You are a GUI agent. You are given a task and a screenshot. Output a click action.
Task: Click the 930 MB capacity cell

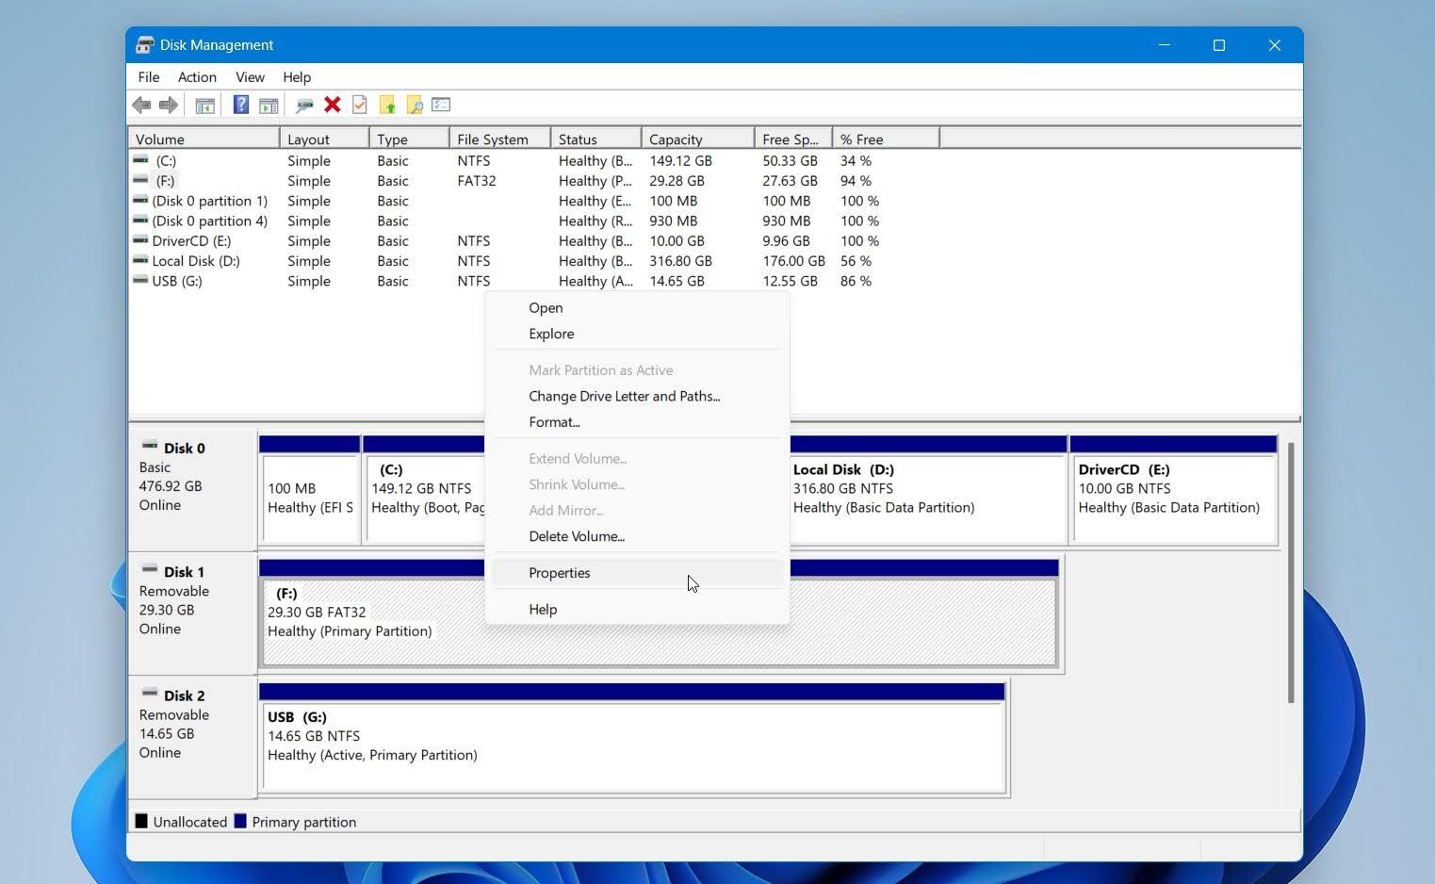(674, 221)
